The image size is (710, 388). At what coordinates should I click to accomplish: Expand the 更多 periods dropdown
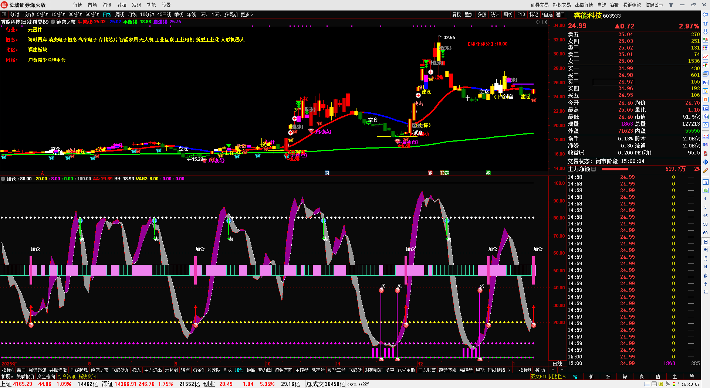247,14
